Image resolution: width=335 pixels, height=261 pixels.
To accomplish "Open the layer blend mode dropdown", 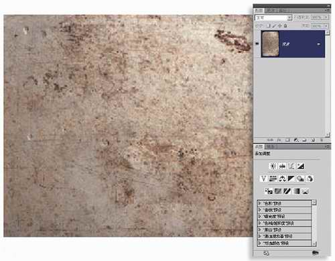I will [273, 17].
